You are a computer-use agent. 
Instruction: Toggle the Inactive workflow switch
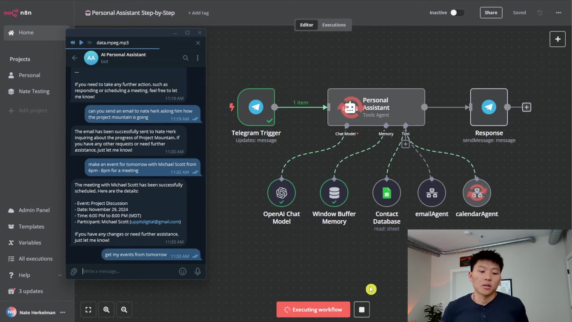[x=457, y=13]
